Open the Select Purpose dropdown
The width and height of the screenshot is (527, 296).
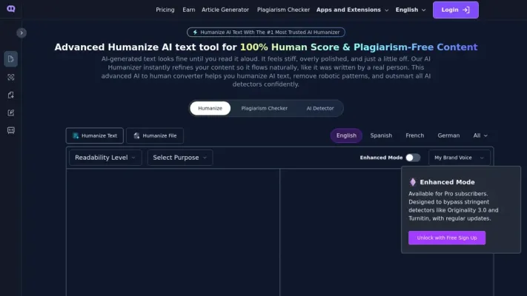(x=180, y=158)
